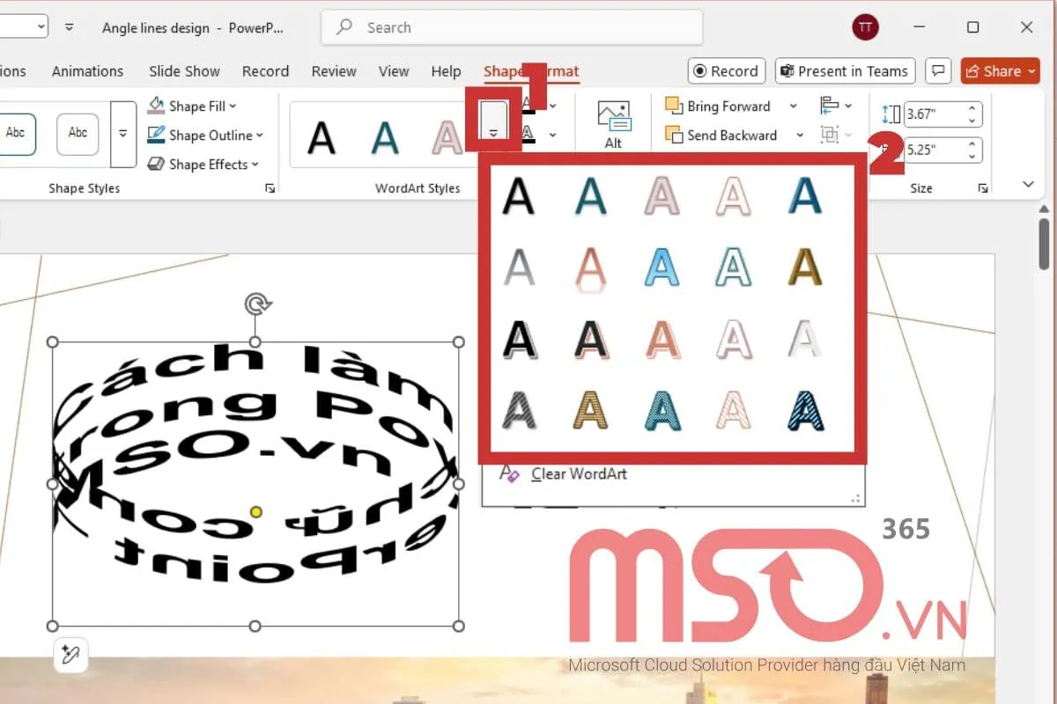Image resolution: width=1057 pixels, height=704 pixels.
Task: Expand the Shape Styles gallery More arrow
Action: pyautogui.click(x=123, y=134)
